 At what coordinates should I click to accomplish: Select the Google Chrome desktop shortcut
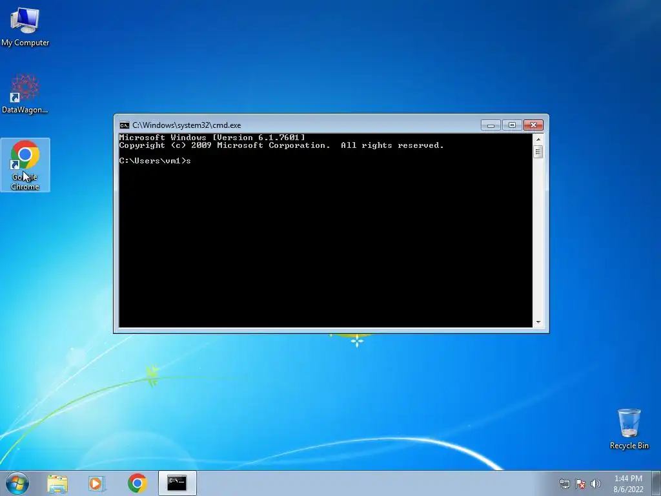point(25,165)
